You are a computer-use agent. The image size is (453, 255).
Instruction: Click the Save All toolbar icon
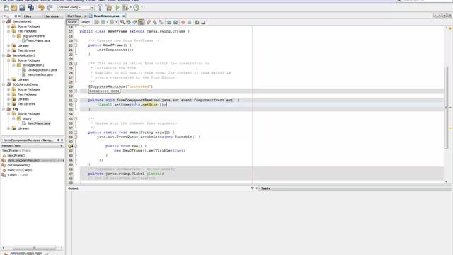tap(30, 8)
